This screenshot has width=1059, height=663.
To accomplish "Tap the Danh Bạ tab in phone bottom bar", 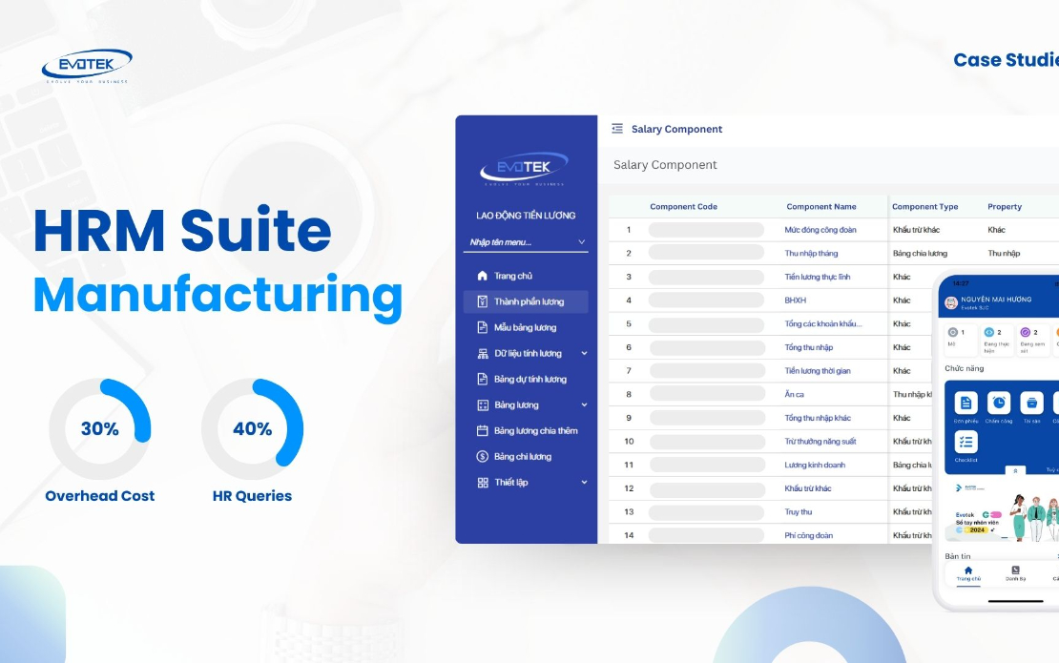I will [x=1015, y=574].
